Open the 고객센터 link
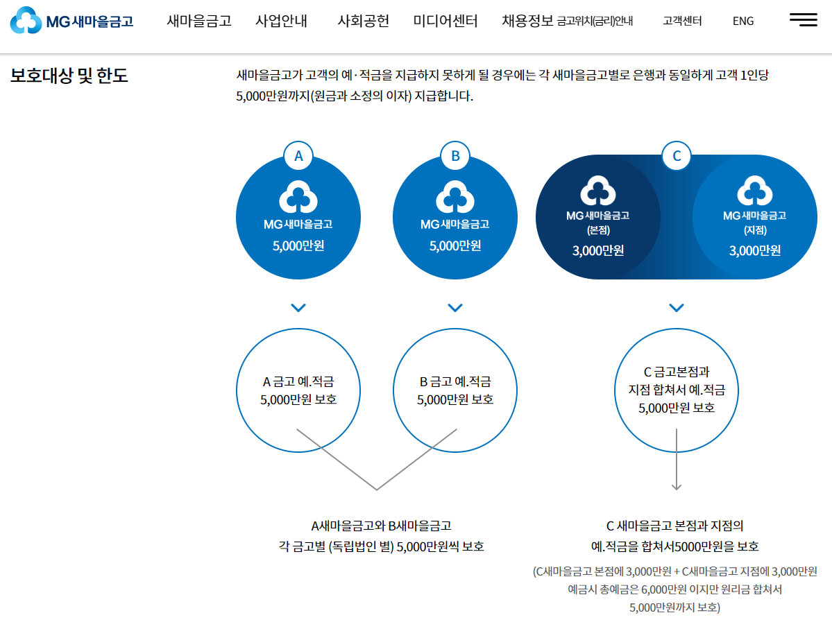The image size is (832, 622). pyautogui.click(x=682, y=21)
